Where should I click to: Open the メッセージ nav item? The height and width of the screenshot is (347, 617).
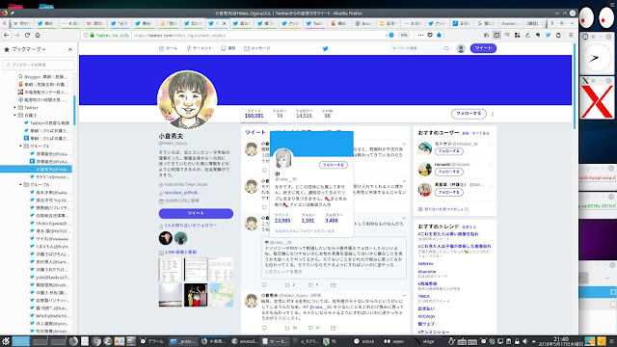click(257, 48)
